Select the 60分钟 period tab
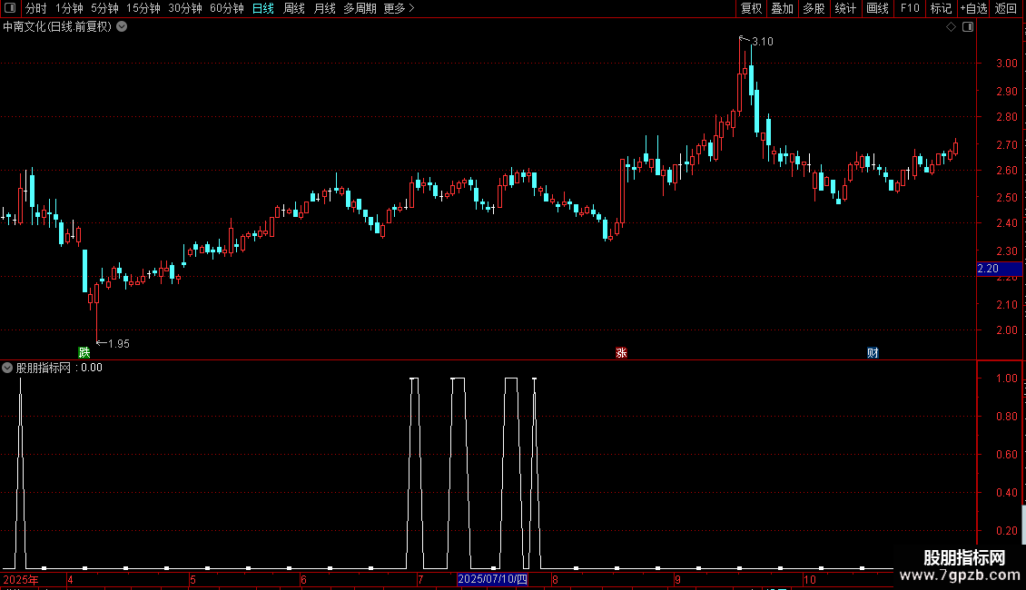This screenshot has height=590, width=1026. click(x=227, y=8)
